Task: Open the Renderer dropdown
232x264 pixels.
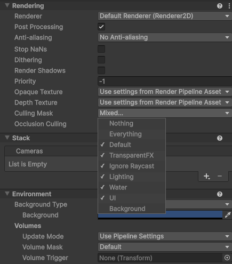Action: click(x=165, y=16)
